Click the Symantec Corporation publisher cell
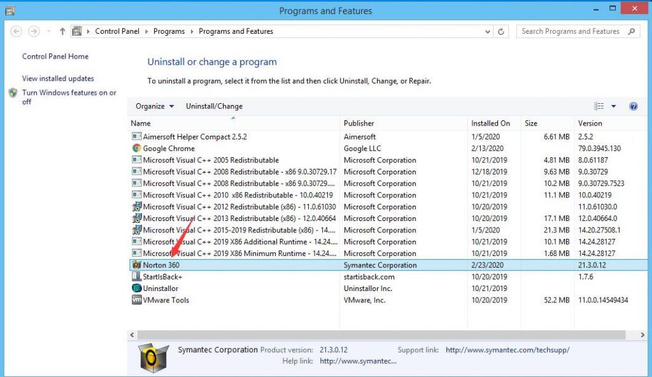 (380, 265)
